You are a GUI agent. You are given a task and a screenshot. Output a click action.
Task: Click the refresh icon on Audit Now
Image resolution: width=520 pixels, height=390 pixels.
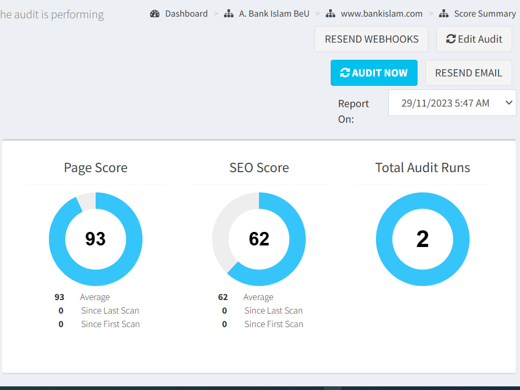tap(345, 73)
